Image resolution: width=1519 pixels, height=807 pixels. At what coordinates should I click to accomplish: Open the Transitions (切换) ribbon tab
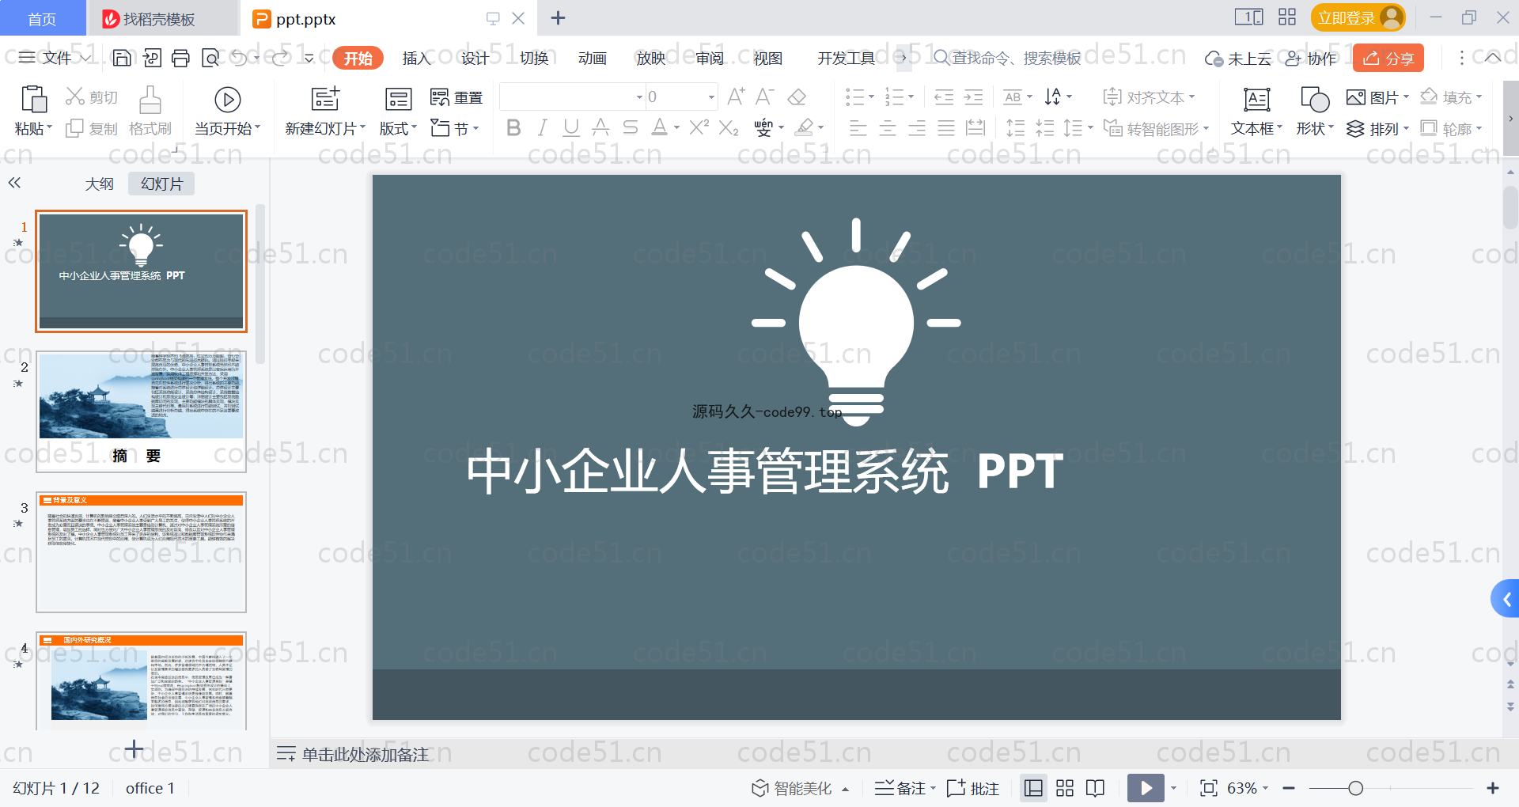point(534,58)
